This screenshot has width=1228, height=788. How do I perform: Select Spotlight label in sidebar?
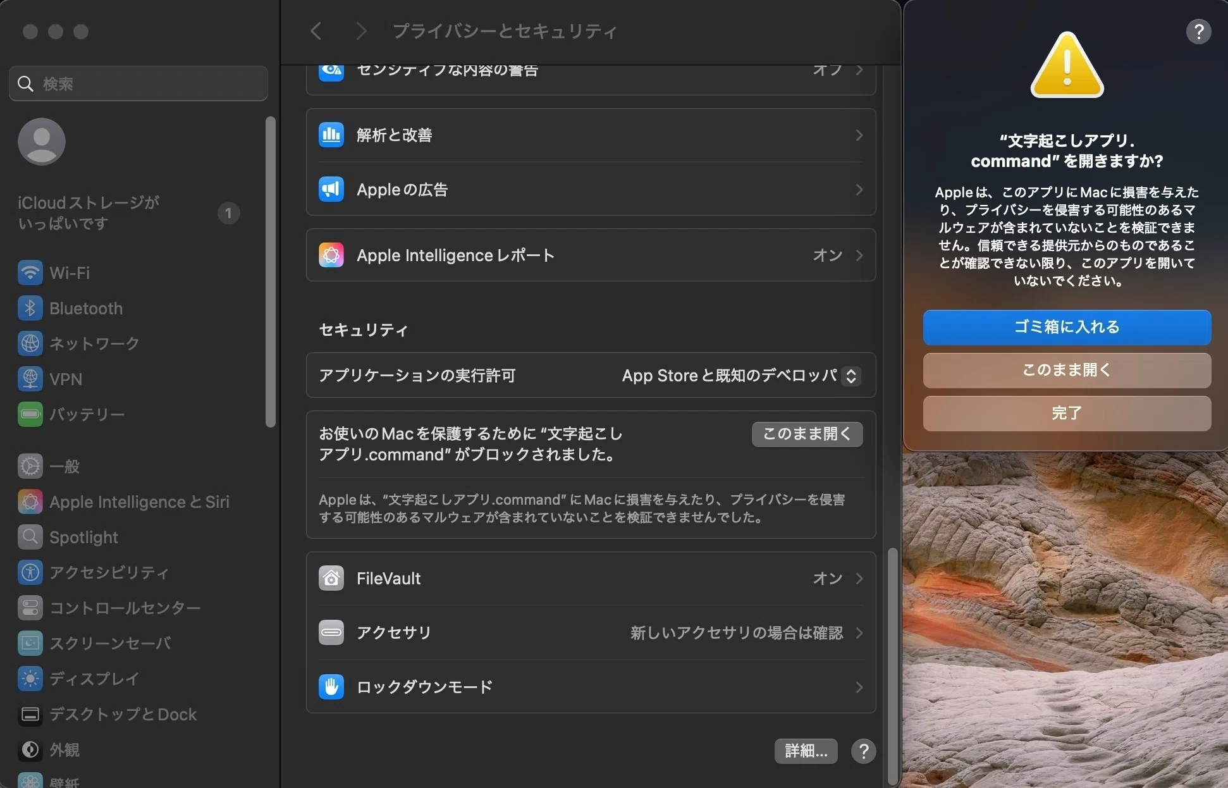click(x=84, y=537)
